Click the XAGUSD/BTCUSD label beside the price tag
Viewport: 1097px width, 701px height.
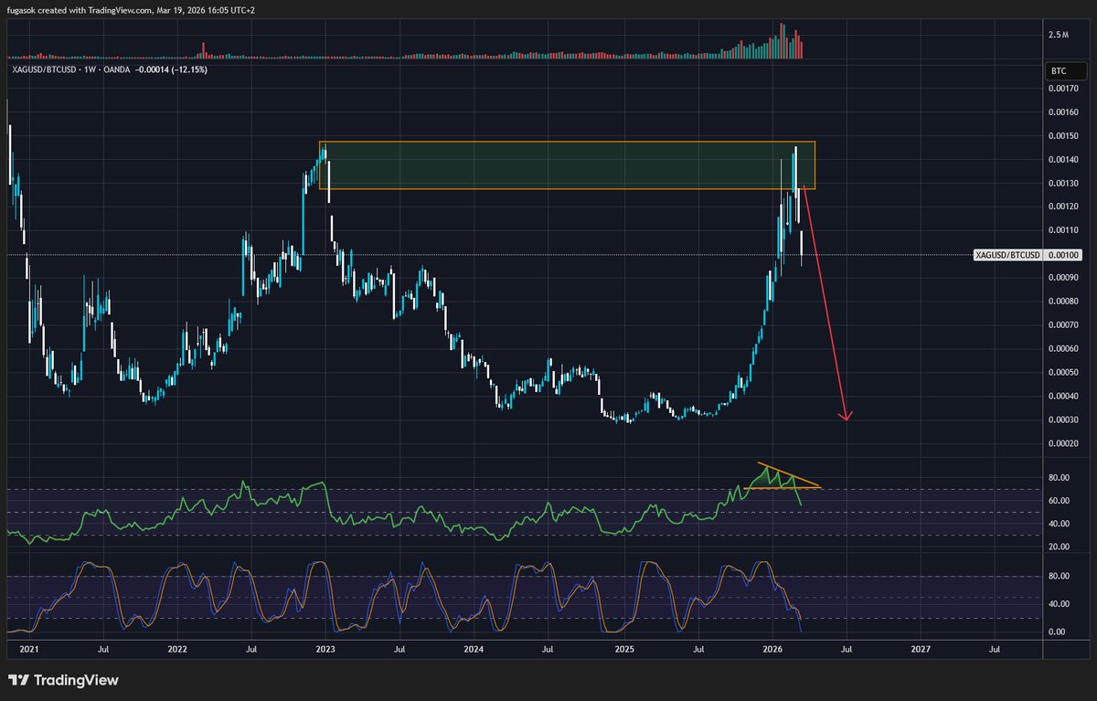point(1008,254)
